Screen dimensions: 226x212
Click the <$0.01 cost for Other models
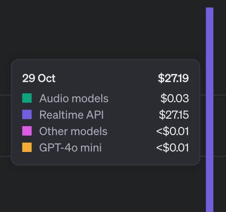(x=172, y=131)
